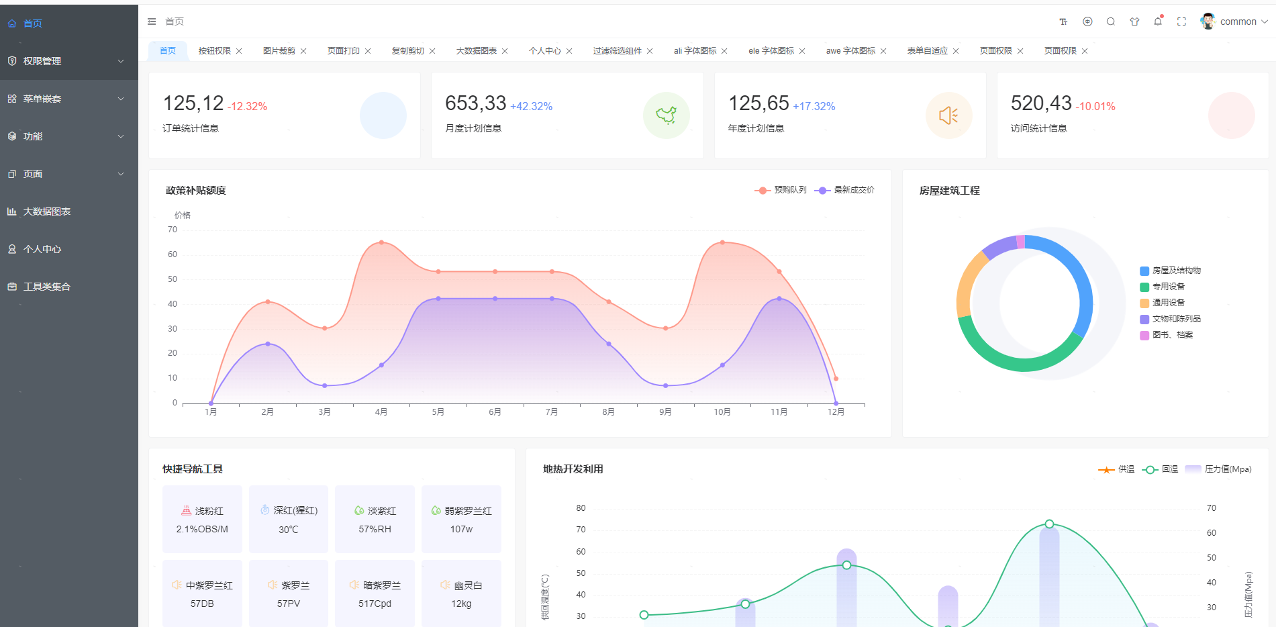This screenshot has height=627, width=1276.
Task: Toggle fullscreen with the expand icon
Action: (x=1181, y=21)
